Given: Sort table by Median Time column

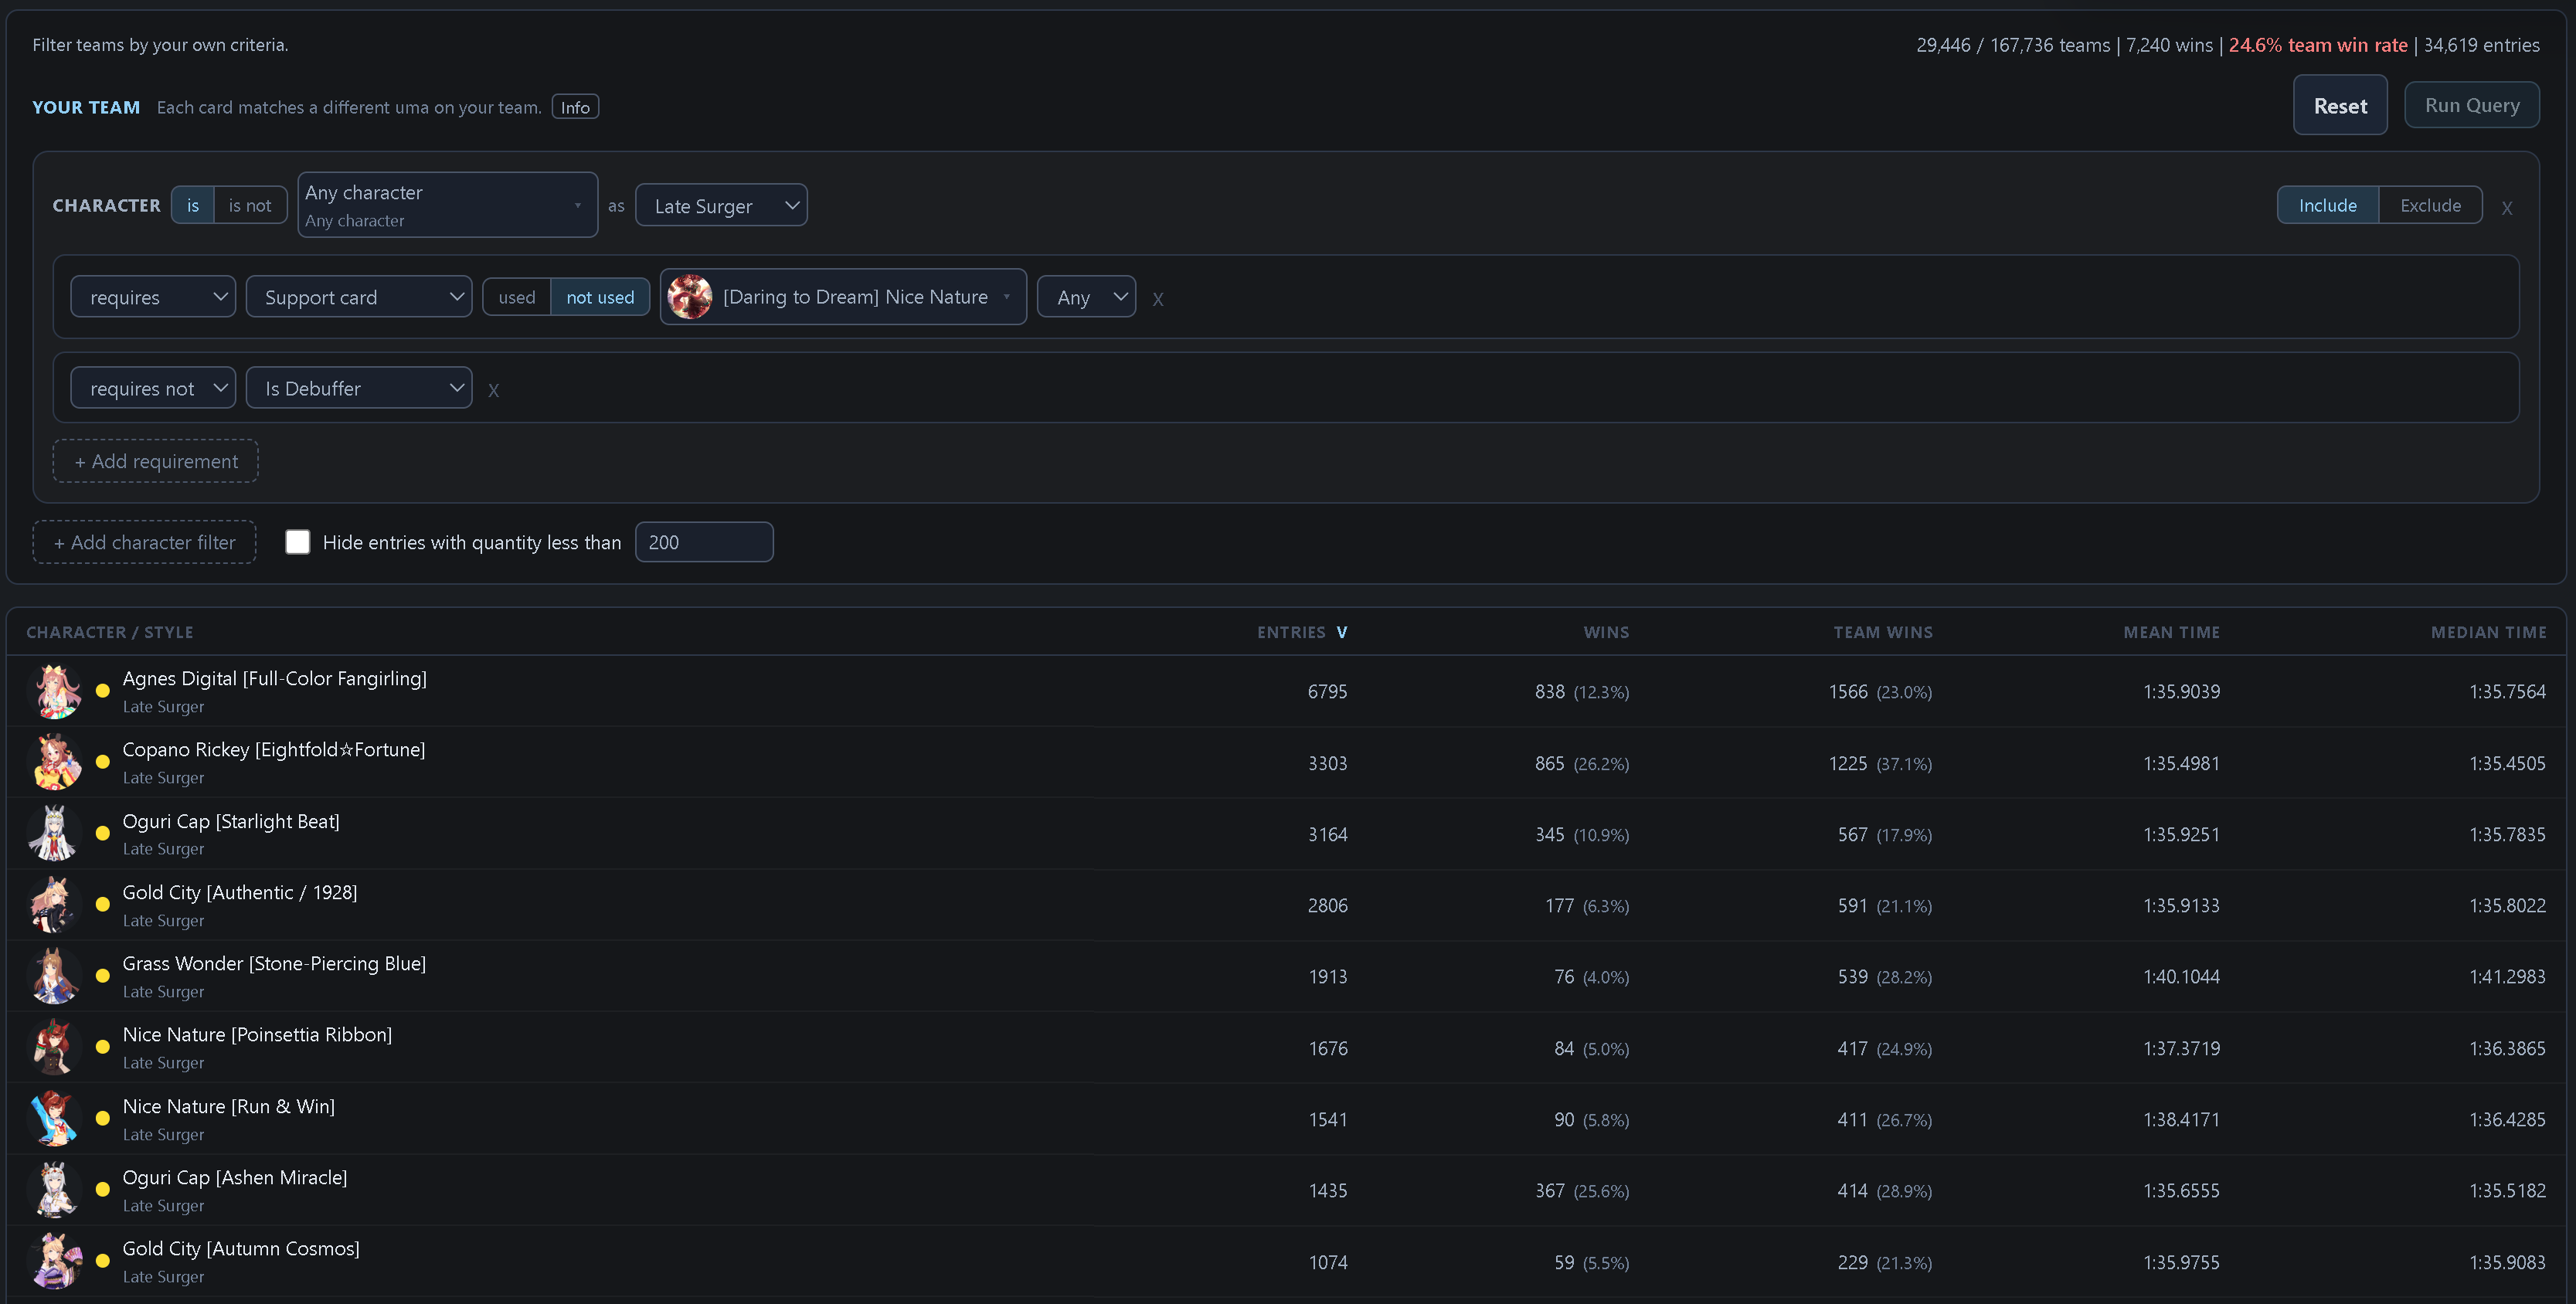Looking at the screenshot, I should click(2488, 632).
